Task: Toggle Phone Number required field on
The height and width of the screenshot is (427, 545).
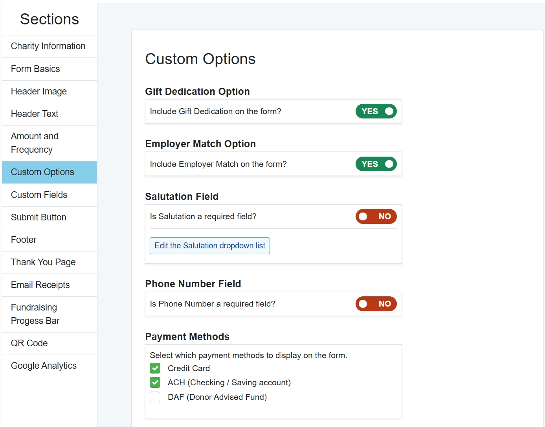Action: 376,304
